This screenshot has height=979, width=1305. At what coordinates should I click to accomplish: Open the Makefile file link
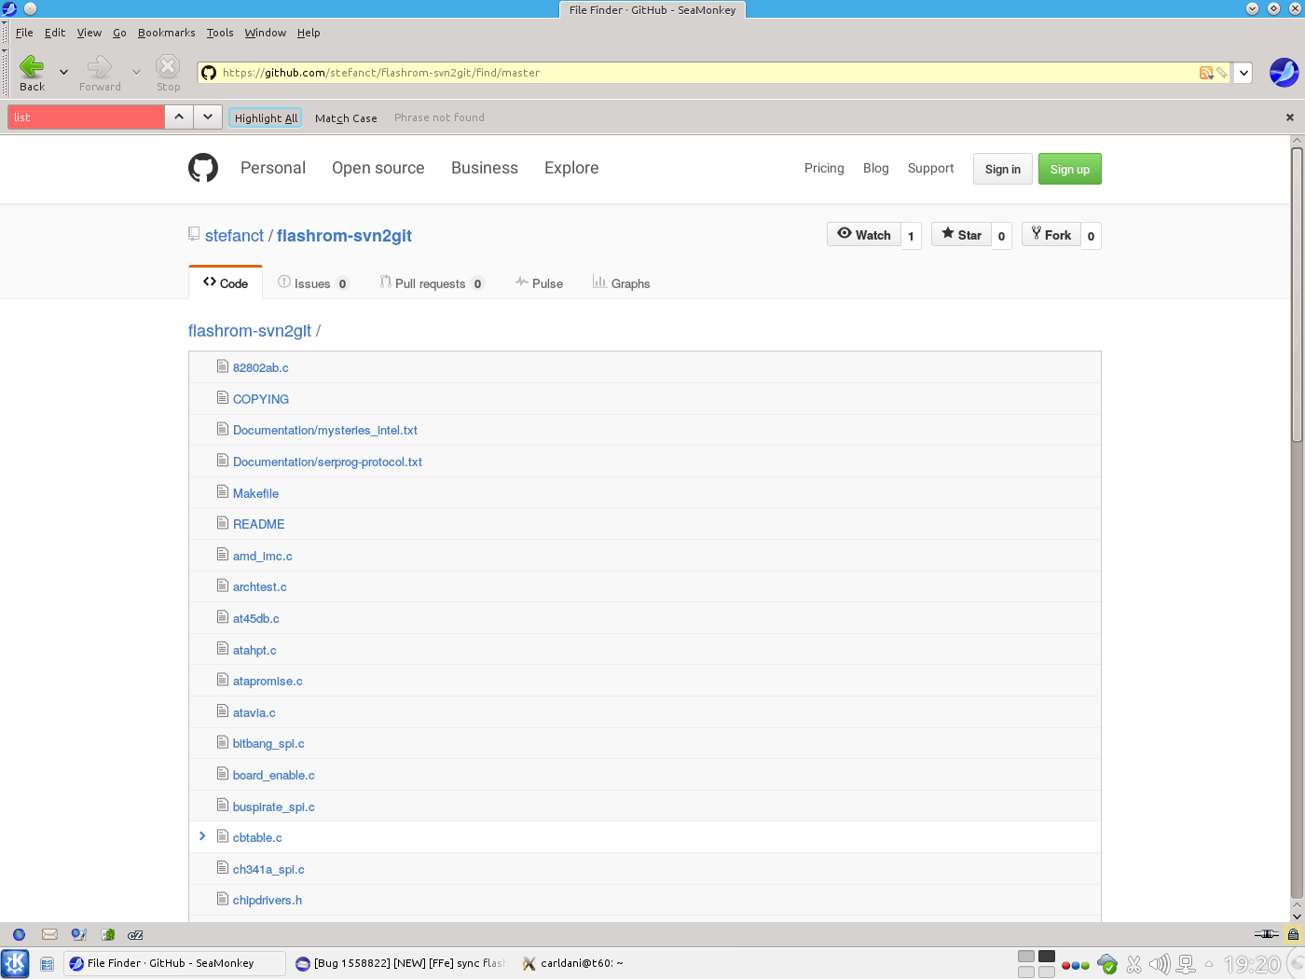click(x=255, y=493)
